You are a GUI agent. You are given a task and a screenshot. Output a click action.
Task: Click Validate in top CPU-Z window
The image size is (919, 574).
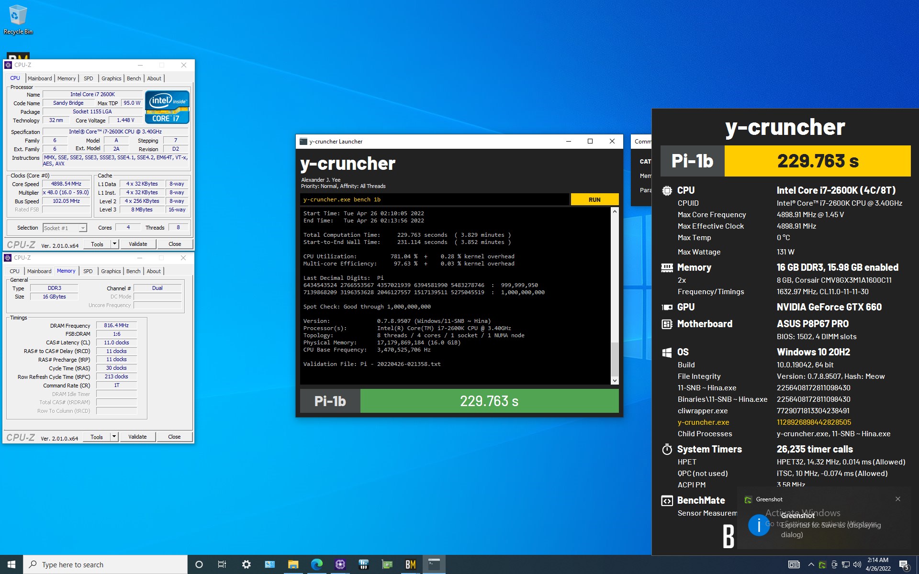(x=138, y=244)
